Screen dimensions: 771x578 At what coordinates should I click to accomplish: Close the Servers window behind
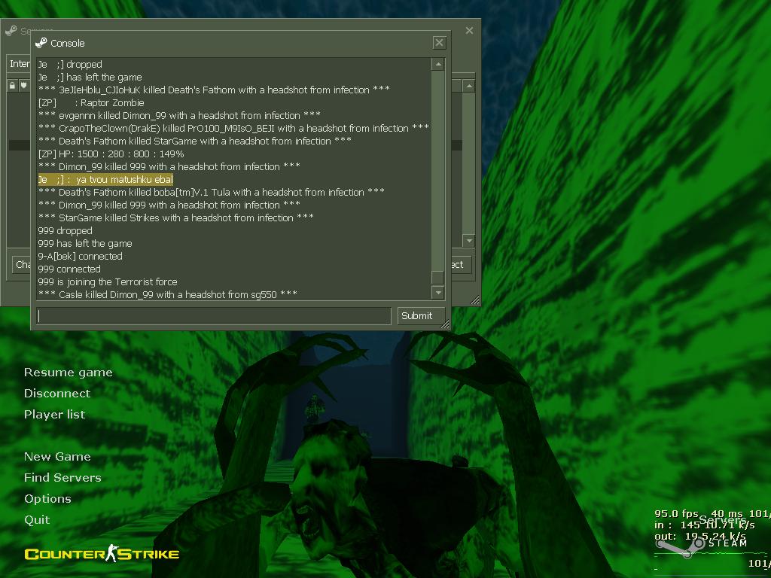pos(469,30)
